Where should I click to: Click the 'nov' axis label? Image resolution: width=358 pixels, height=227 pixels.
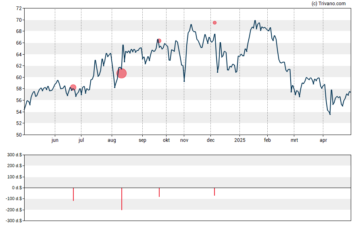(184, 140)
